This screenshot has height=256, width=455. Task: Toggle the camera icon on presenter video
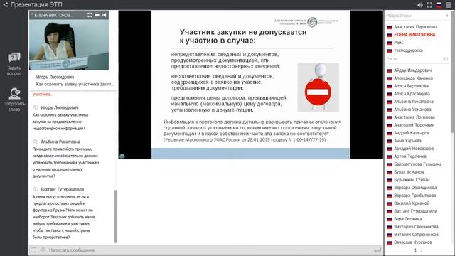(97, 15)
